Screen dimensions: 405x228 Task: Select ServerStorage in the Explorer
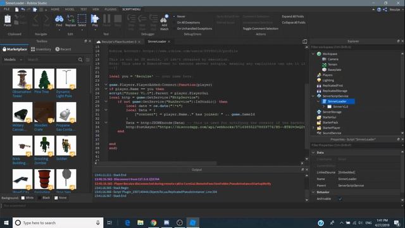pyautogui.click(x=332, y=112)
